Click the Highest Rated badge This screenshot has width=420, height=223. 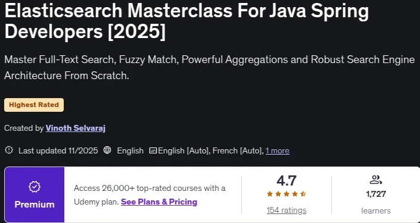click(x=34, y=105)
